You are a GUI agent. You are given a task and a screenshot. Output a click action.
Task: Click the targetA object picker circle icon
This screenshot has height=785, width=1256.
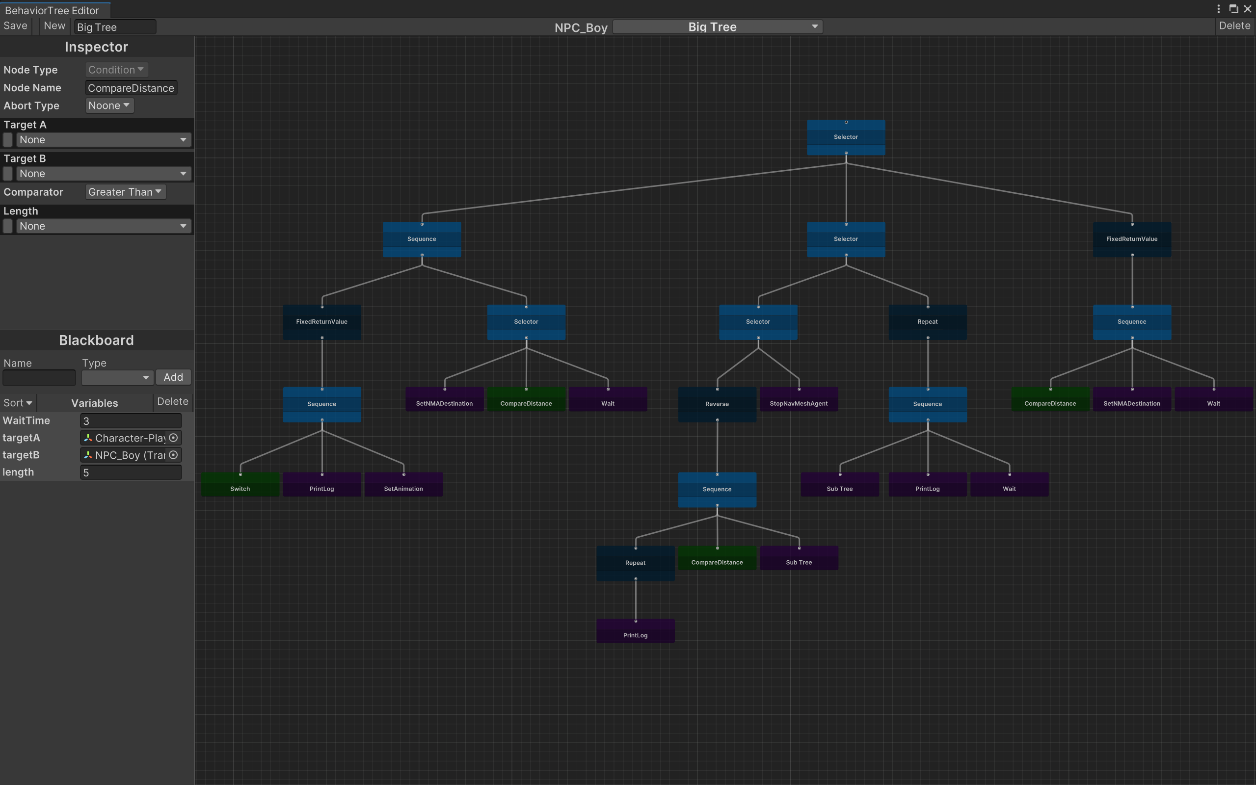point(173,438)
